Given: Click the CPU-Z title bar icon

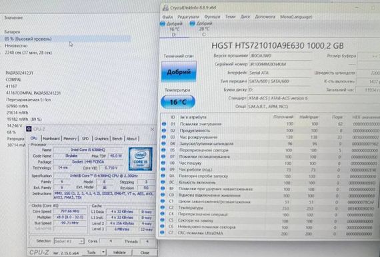Looking at the screenshot, I should [29, 129].
